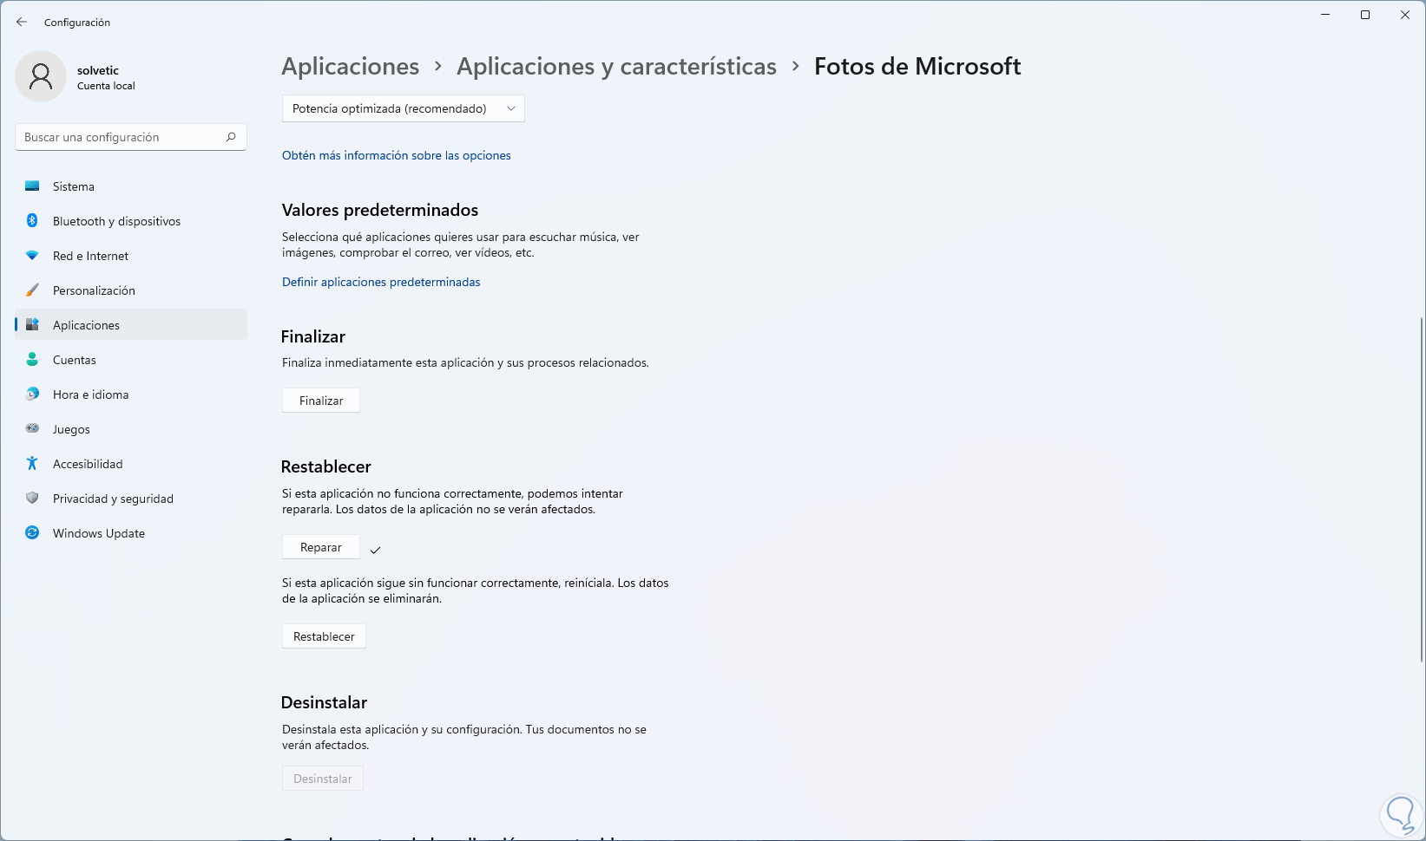This screenshot has width=1426, height=841.
Task: Click the 'Restablecer' section heading
Action: pos(326,466)
